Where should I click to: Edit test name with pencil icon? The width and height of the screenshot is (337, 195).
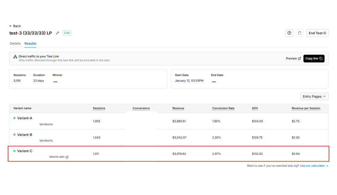(x=57, y=33)
